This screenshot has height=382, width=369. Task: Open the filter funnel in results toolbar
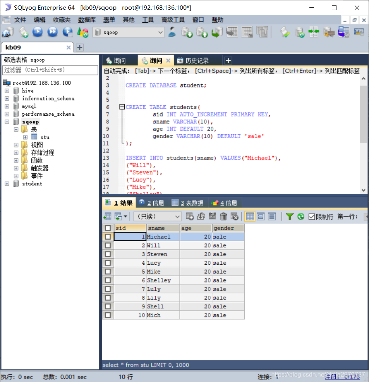(x=290, y=216)
